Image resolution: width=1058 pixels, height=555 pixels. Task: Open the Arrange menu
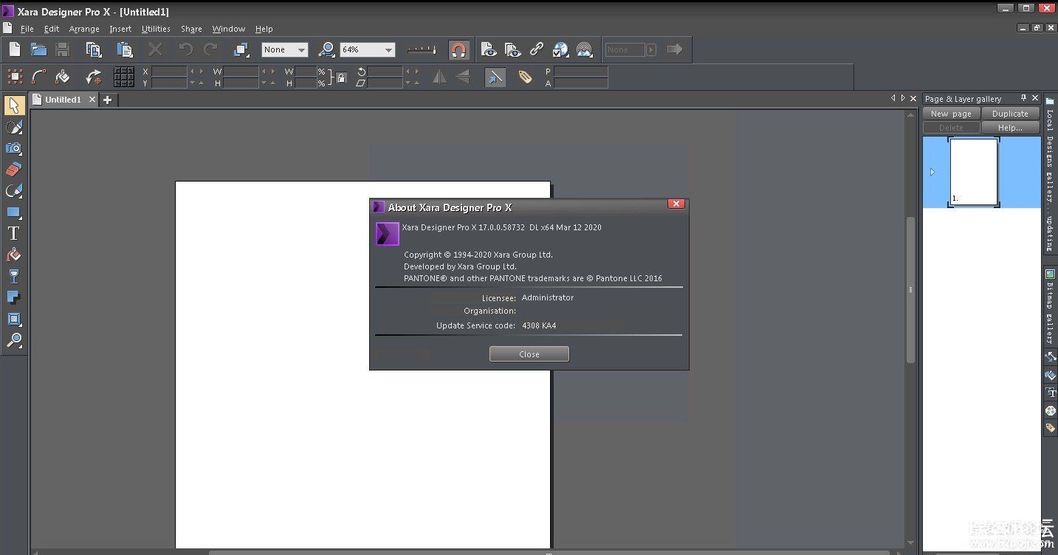pyautogui.click(x=84, y=29)
